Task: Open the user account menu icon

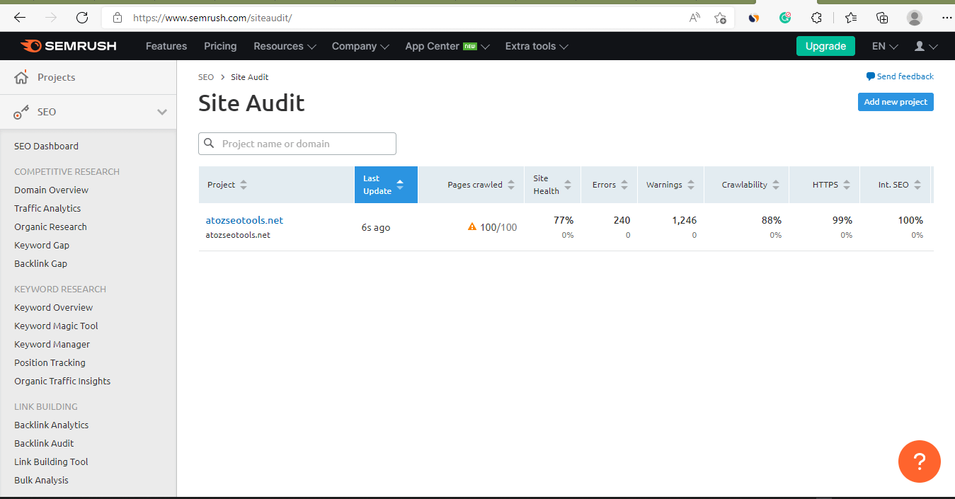Action: (926, 46)
